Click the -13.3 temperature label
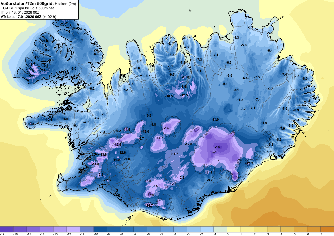The image size is (334, 236). pos(100,175)
